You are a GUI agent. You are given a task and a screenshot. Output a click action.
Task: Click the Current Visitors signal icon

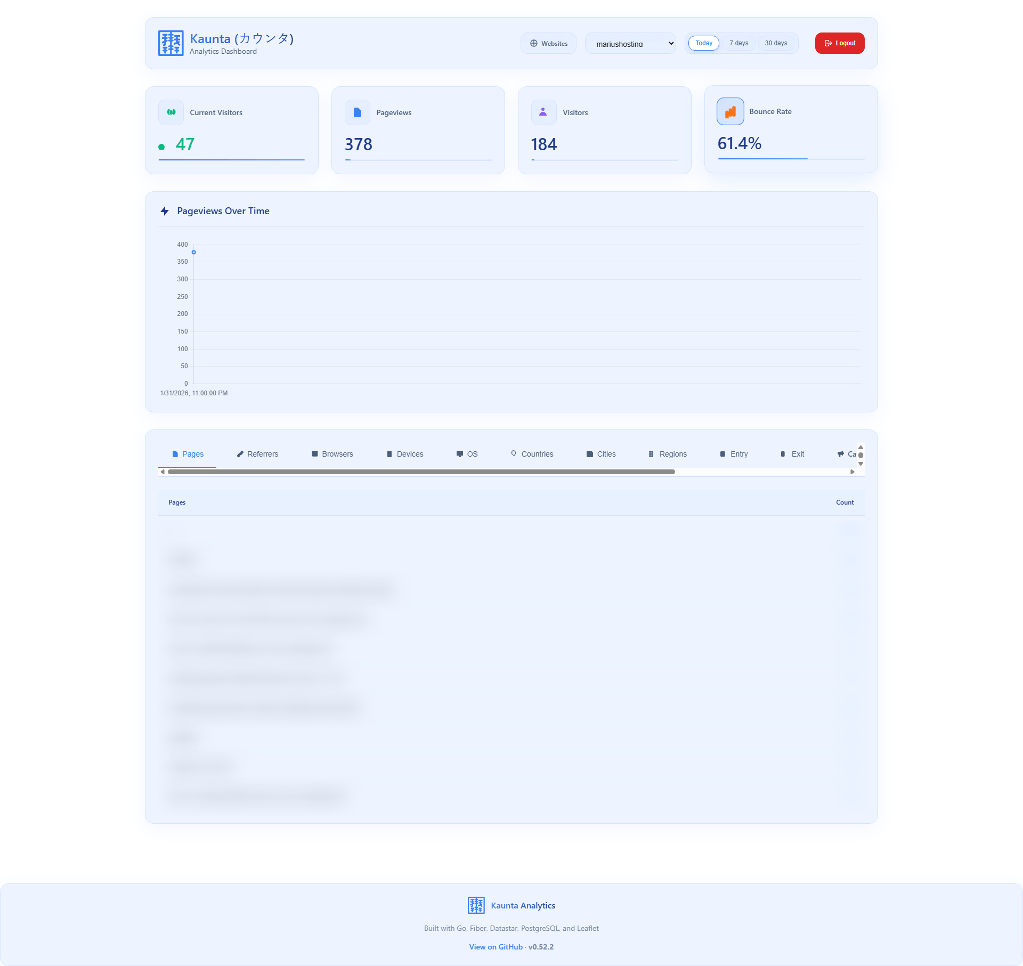click(170, 112)
